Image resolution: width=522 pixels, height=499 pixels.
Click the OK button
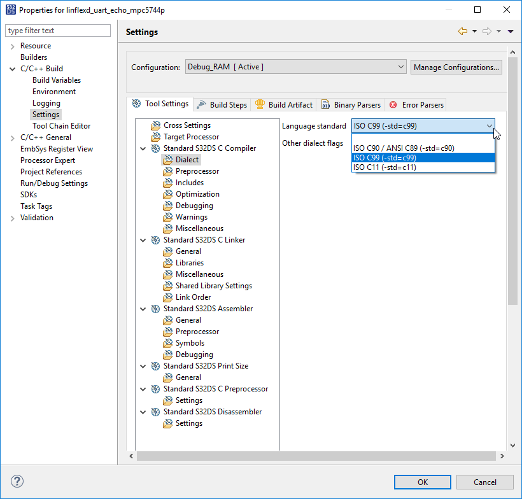point(423,482)
